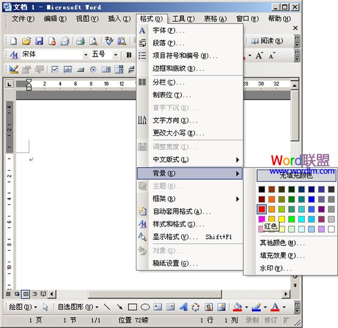
Task: Pick the white background color swatch
Action: tap(331, 229)
